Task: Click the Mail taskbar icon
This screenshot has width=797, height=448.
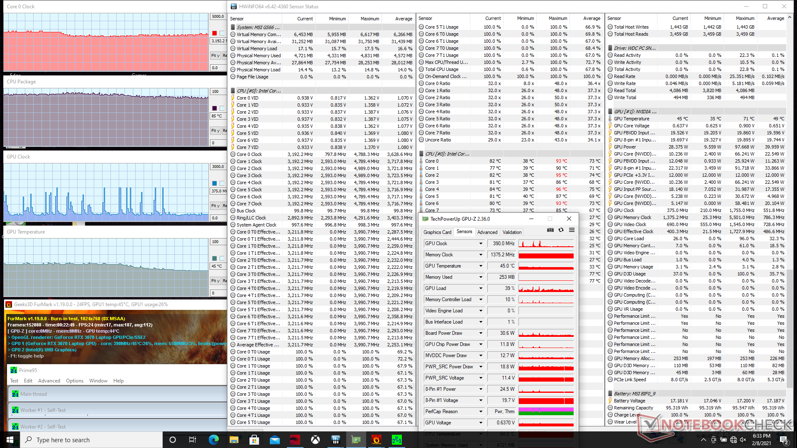Action: pos(274,440)
